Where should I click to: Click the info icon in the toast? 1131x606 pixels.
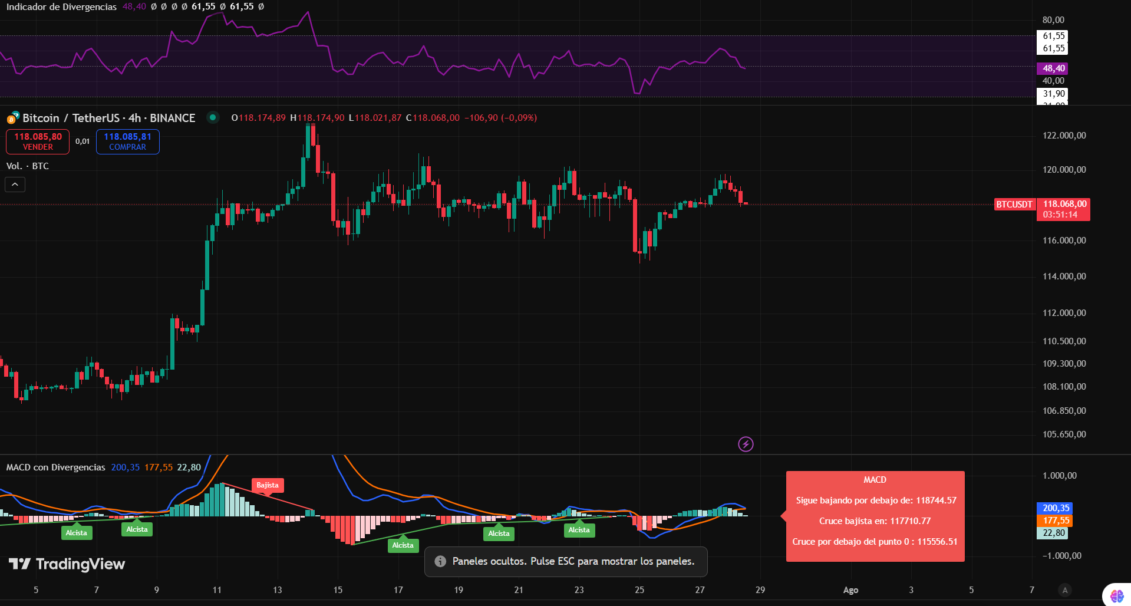tap(440, 561)
